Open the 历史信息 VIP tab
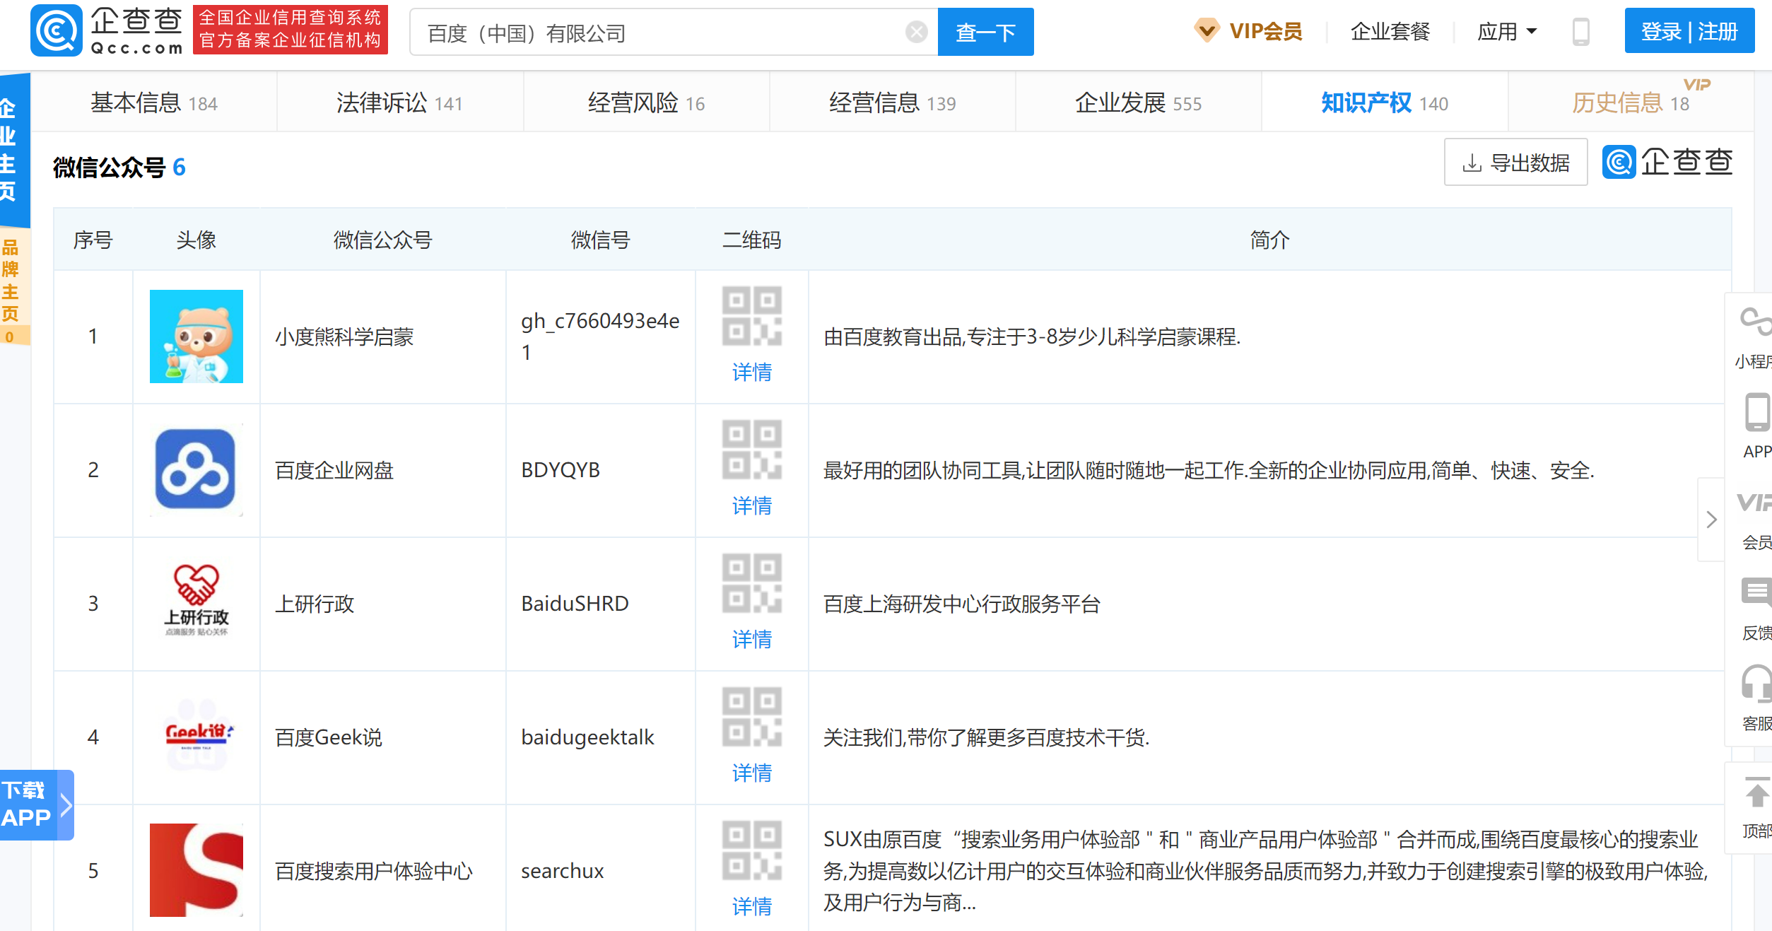1772x931 pixels. click(x=1631, y=103)
